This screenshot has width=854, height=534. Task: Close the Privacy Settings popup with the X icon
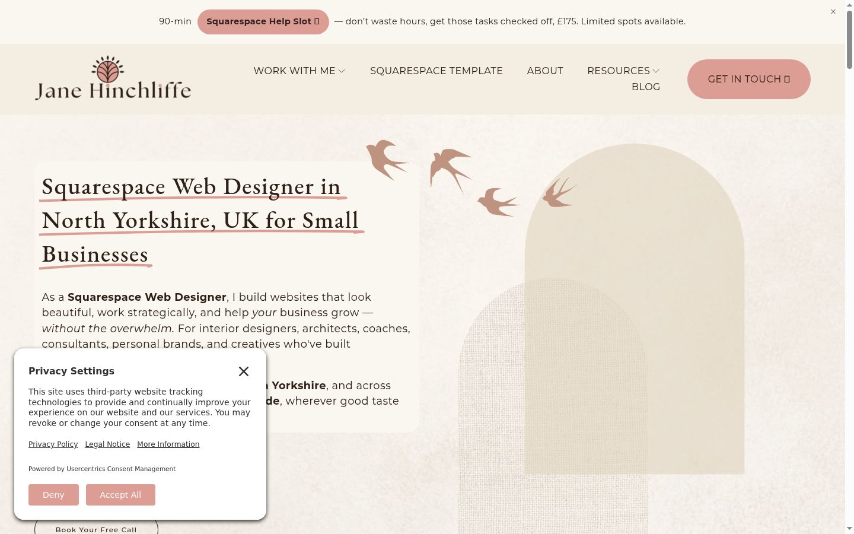pos(244,371)
